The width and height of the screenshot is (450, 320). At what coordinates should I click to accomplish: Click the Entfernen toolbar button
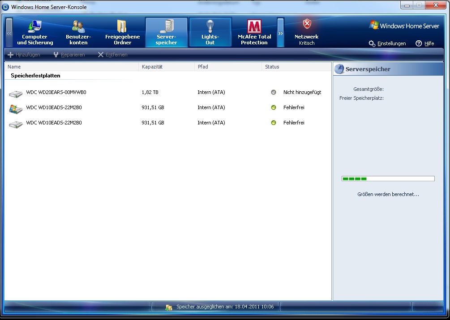pos(112,55)
